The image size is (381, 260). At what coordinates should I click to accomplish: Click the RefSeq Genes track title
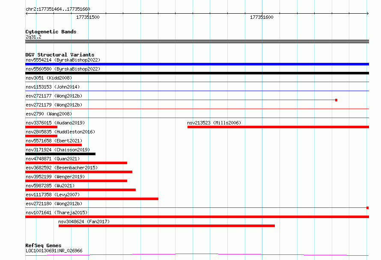tap(43, 245)
